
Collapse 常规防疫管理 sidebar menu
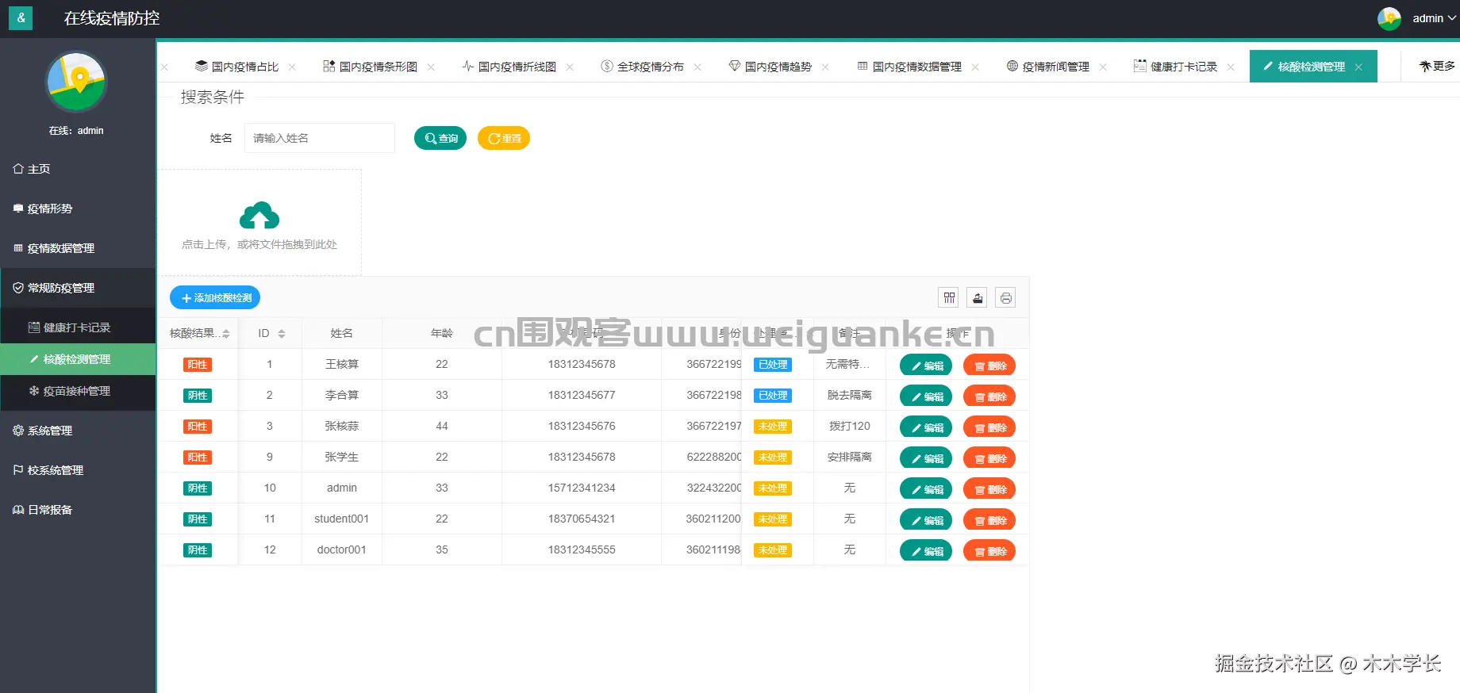pyautogui.click(x=78, y=288)
